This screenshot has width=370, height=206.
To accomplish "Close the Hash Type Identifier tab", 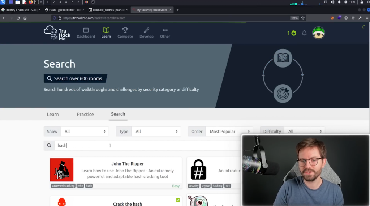I will click(x=83, y=10).
